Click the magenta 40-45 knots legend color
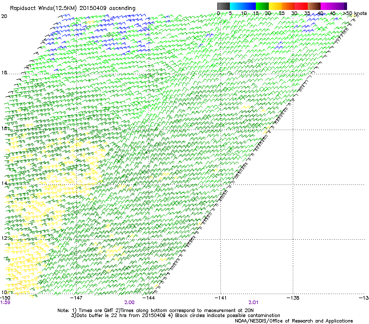369x324 pixels. 327,6
